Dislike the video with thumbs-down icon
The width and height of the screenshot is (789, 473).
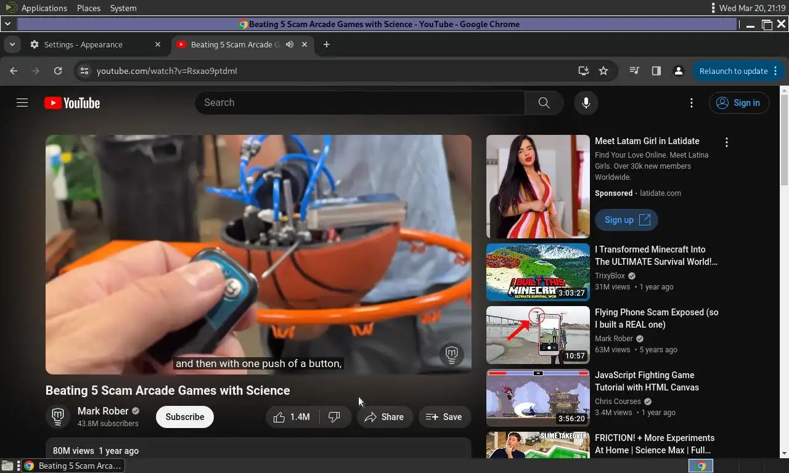(334, 417)
